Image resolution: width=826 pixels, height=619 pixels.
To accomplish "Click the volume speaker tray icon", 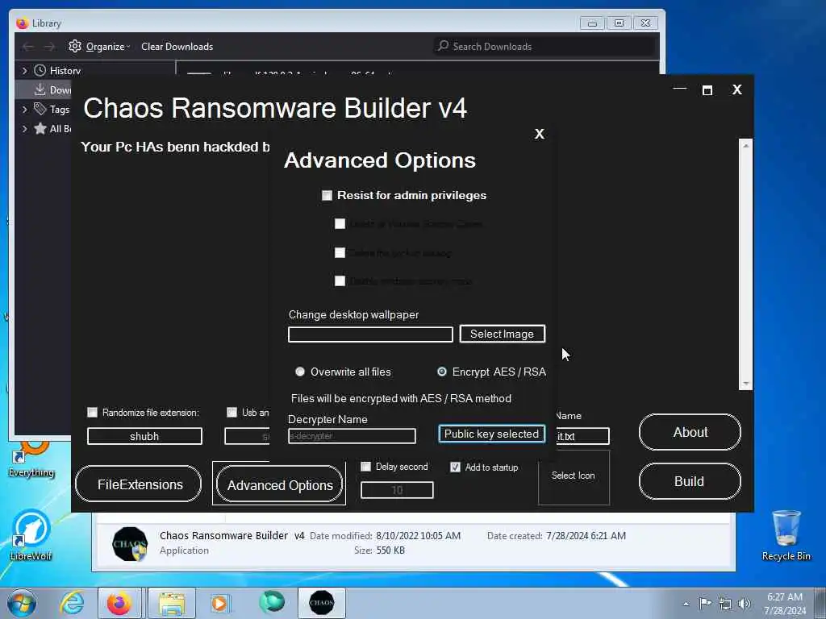I will point(745,604).
